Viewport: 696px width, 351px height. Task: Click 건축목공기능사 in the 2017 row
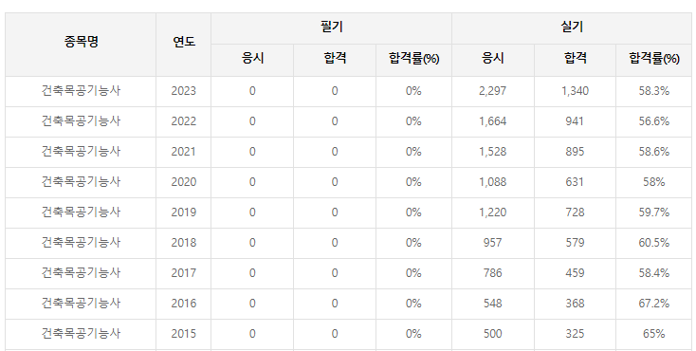[x=81, y=273]
